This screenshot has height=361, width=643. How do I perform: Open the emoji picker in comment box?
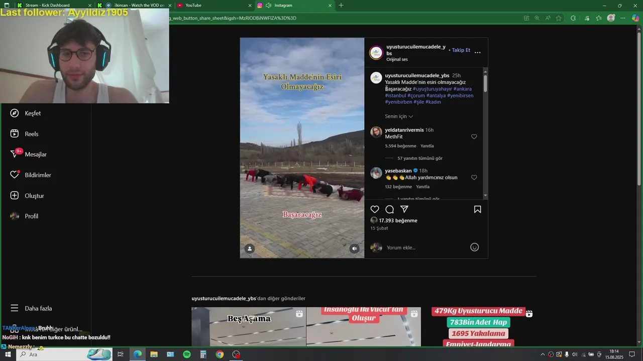[x=474, y=247]
